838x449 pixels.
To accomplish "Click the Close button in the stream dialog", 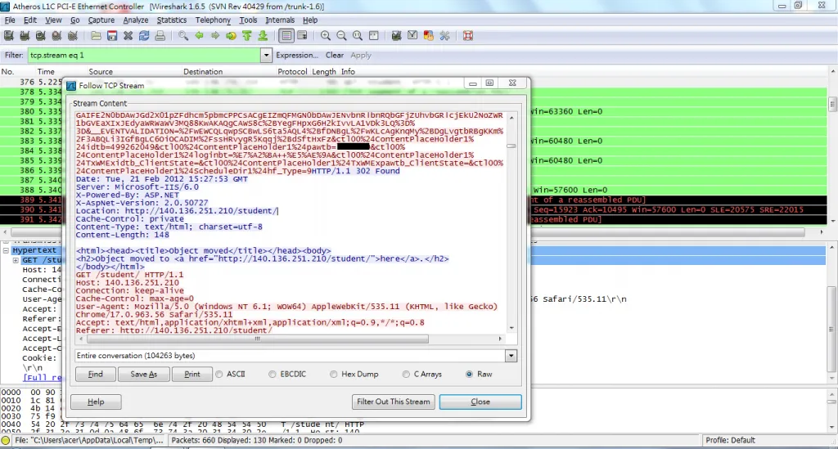I will pyautogui.click(x=480, y=402).
